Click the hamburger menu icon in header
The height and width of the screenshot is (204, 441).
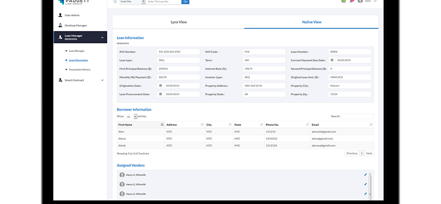tap(115, 2)
